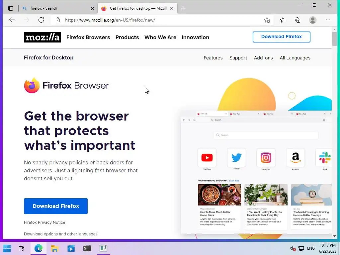Click the Twitter tile in the preview
The height and width of the screenshot is (255, 340).
click(236, 158)
